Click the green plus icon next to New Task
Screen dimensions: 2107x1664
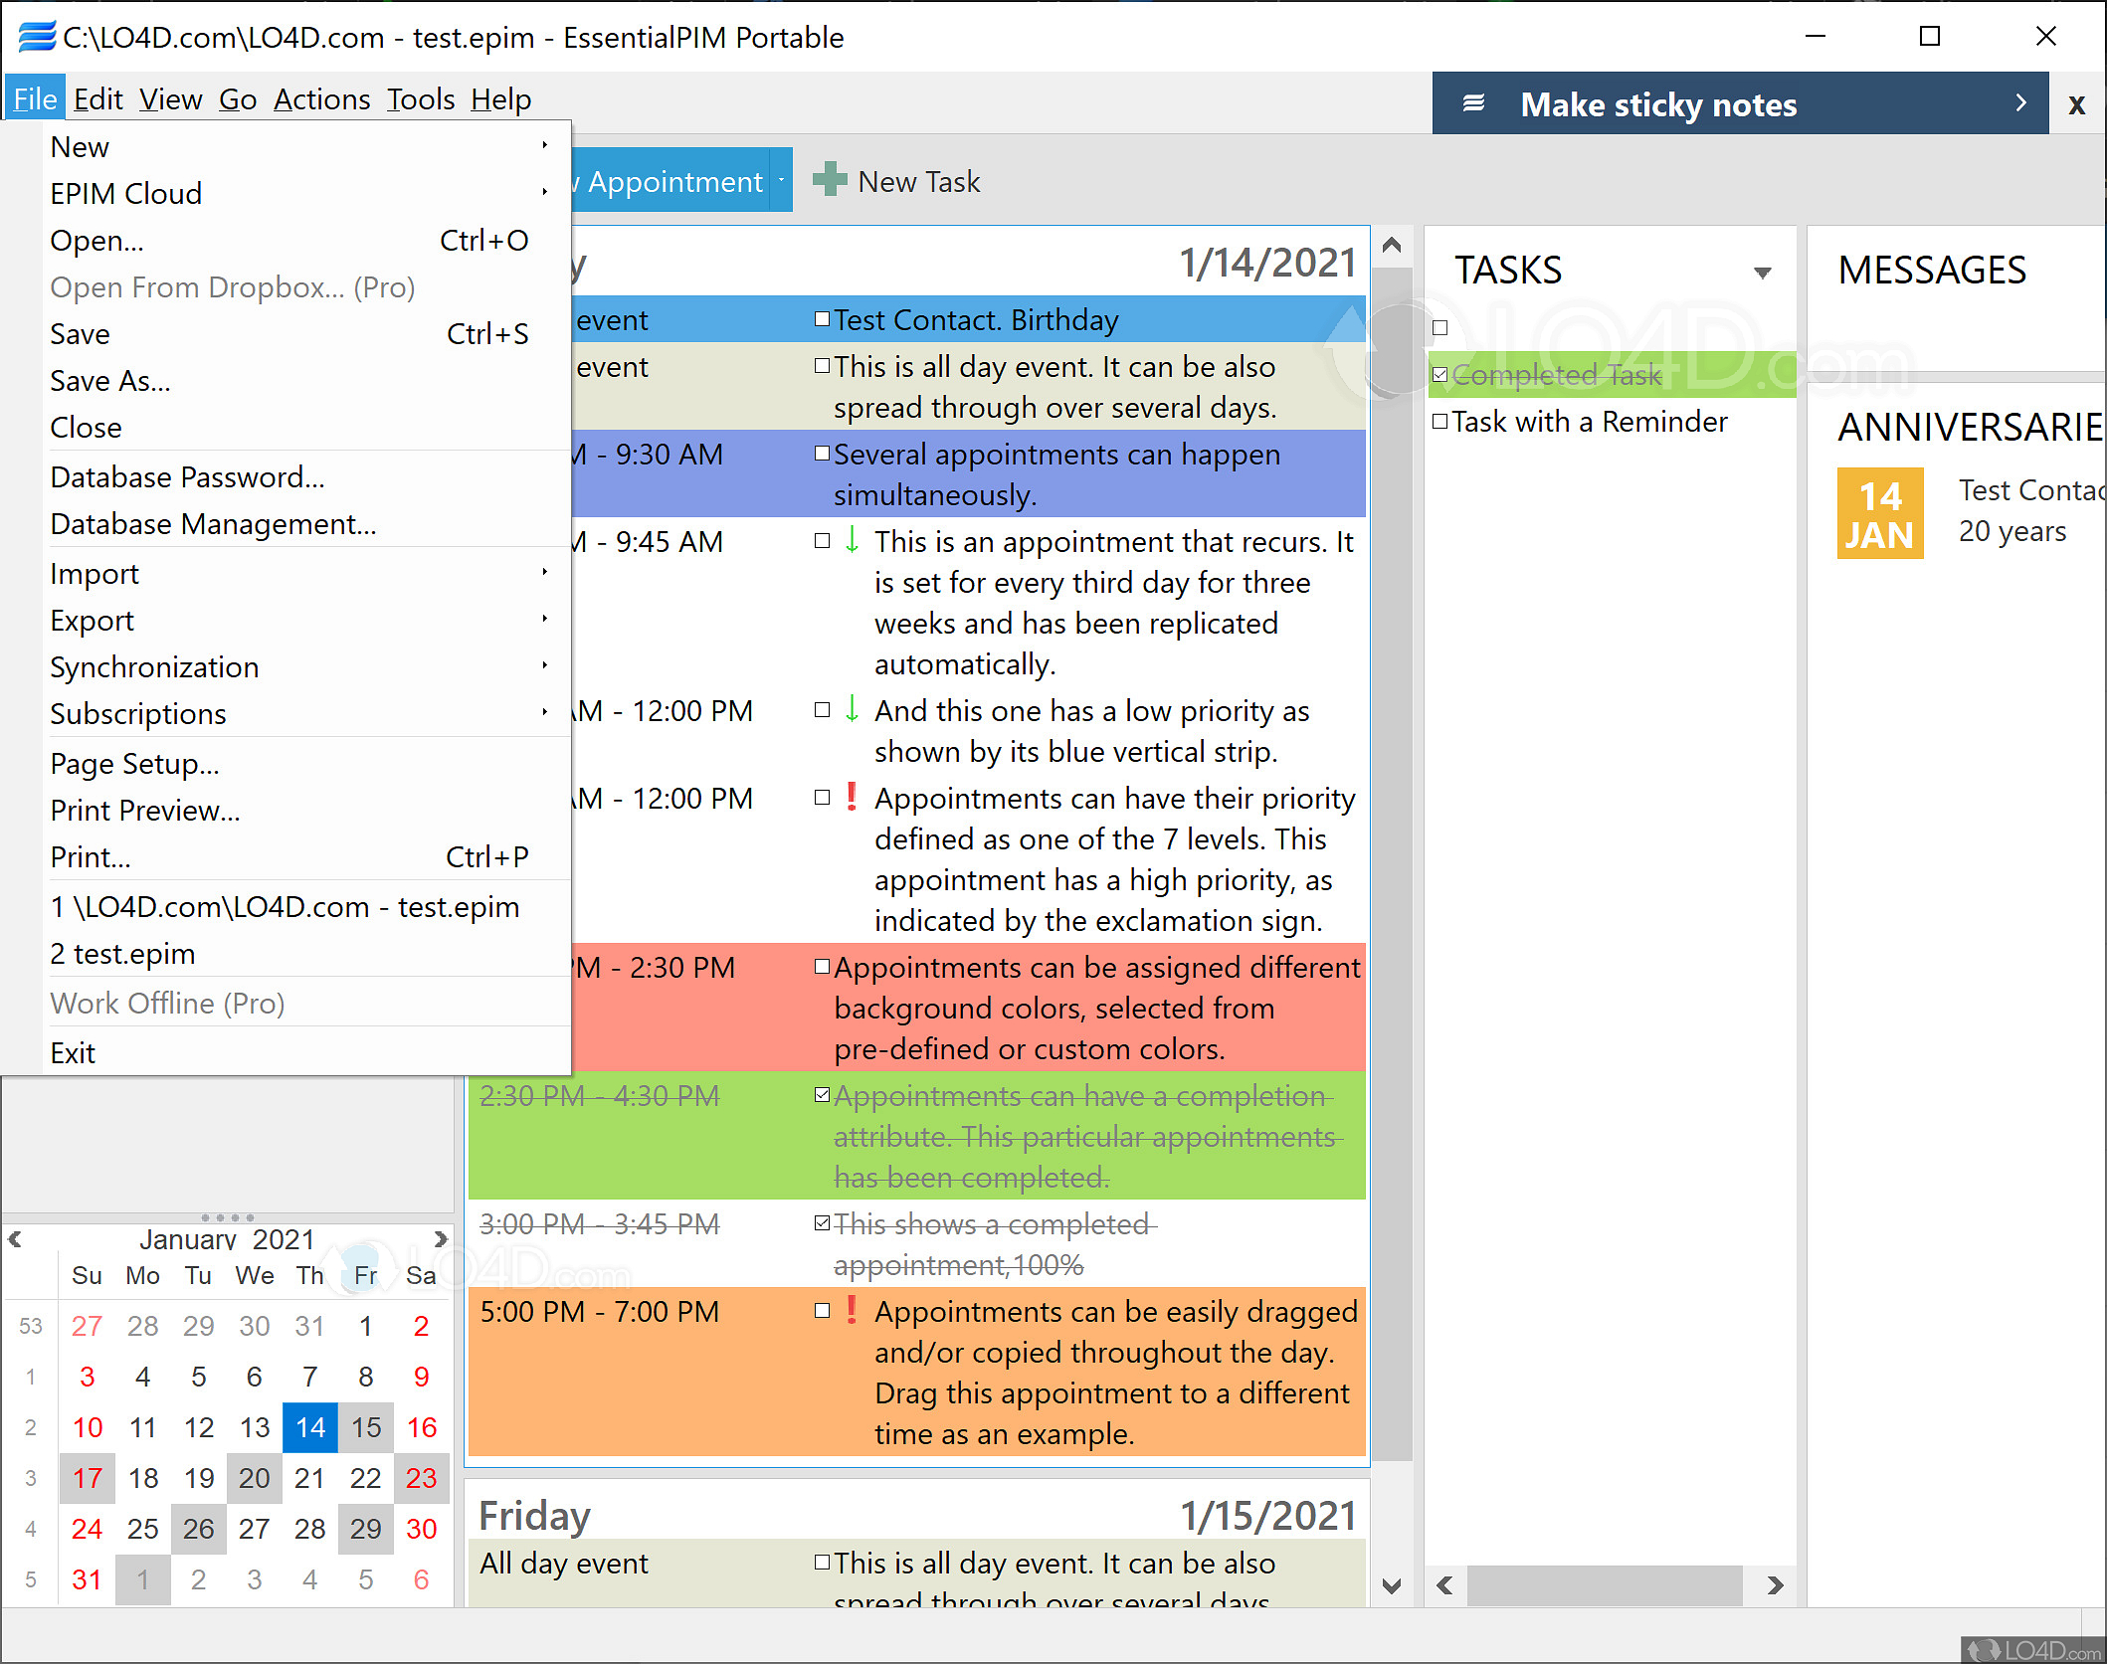[832, 179]
